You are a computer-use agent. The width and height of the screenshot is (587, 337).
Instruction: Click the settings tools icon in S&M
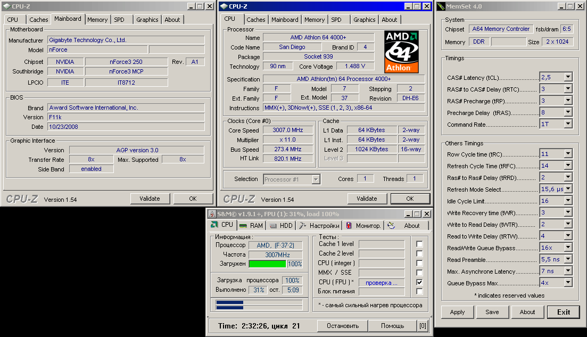303,225
